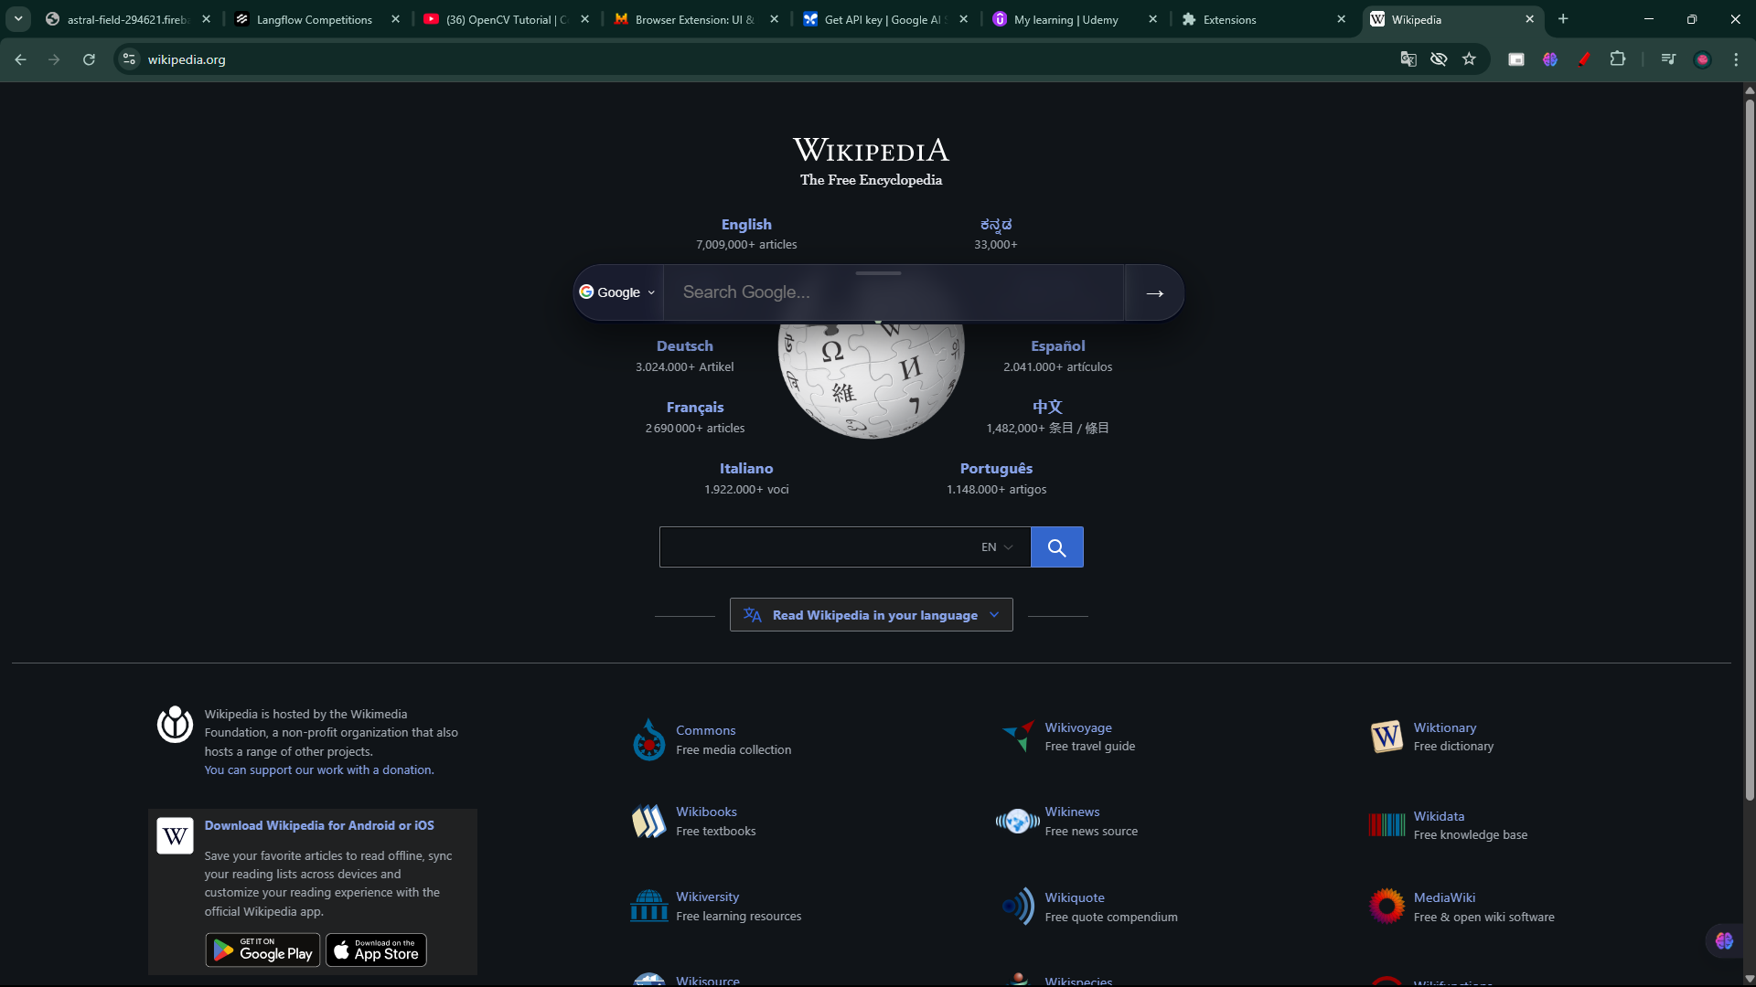Reload the Wikipedia page

pos(89,59)
